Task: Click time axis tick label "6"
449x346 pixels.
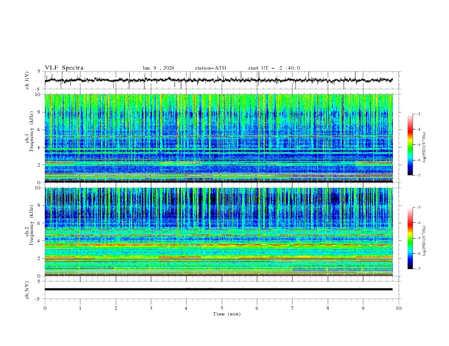Action: pyautogui.click(x=257, y=308)
